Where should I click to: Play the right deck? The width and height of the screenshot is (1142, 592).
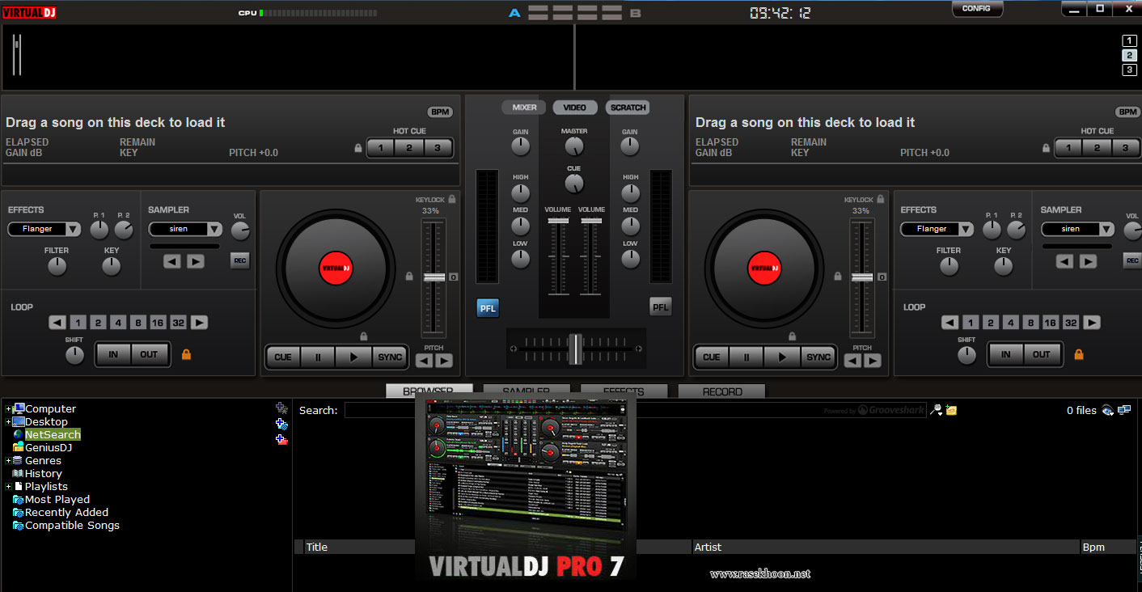click(782, 357)
